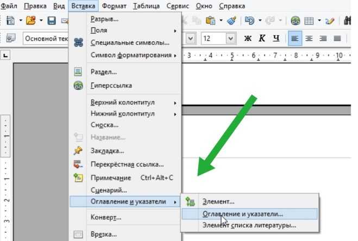The height and width of the screenshot is (241, 358).
Task: Choose Специальные символы... menu item
Action: pyautogui.click(x=125, y=43)
